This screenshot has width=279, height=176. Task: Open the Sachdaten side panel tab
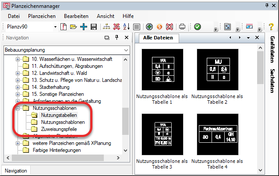(272, 81)
